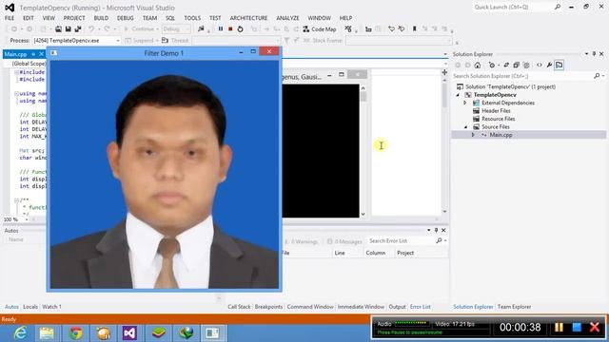Image resolution: width=609 pixels, height=342 pixels.
Task: Open Internet Explorer from the taskbar
Action: point(19,333)
